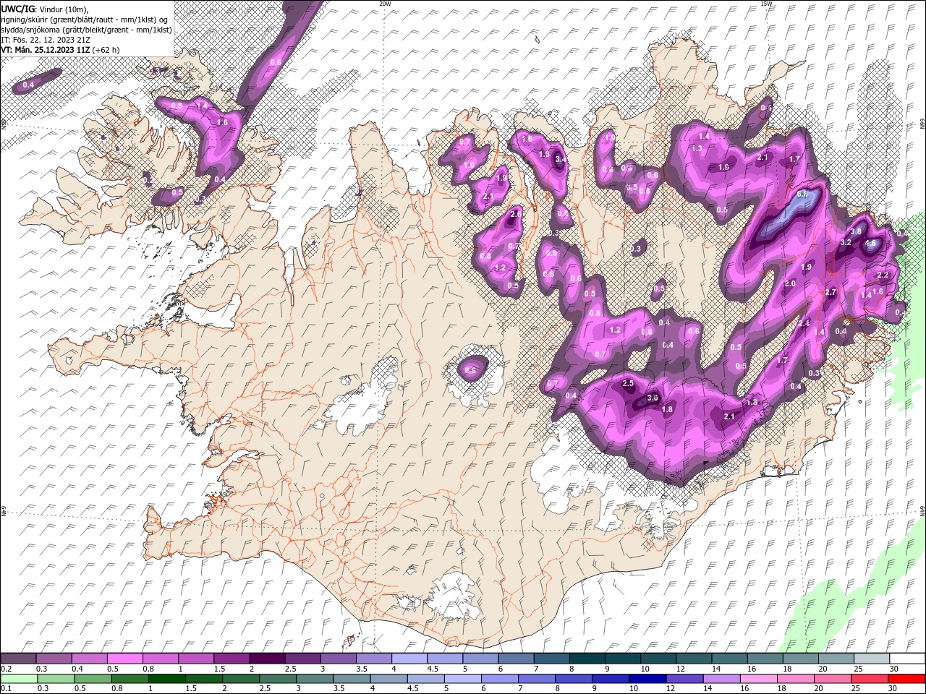Click the '4.6' snowfall value in the east
Viewport: 926px width, 694px height.
coord(870,244)
